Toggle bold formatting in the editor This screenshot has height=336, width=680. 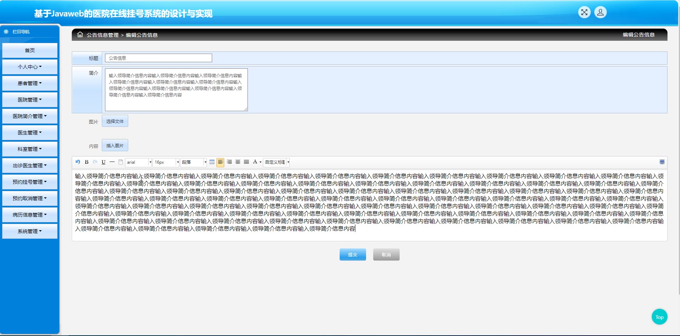point(86,162)
